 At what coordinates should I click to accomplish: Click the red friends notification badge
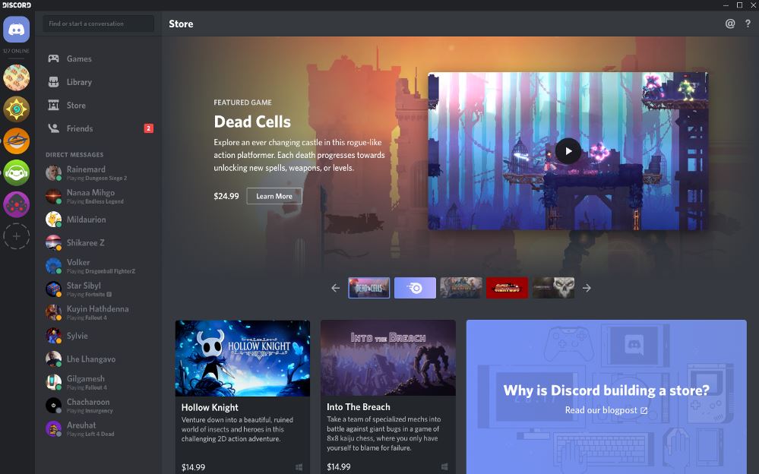click(x=149, y=128)
